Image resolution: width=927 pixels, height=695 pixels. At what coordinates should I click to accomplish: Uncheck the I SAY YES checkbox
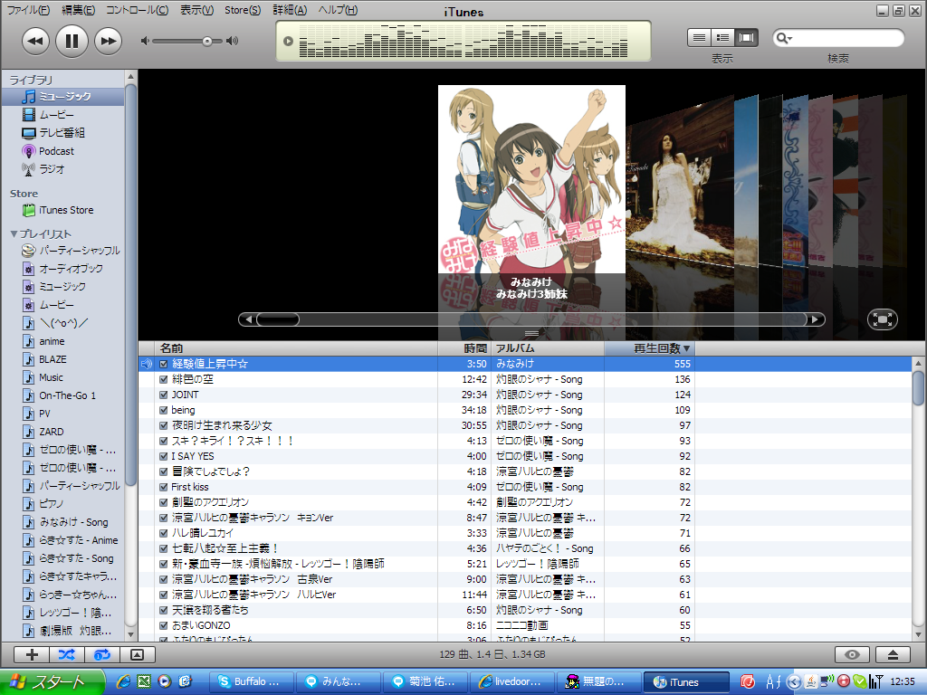pyautogui.click(x=164, y=457)
